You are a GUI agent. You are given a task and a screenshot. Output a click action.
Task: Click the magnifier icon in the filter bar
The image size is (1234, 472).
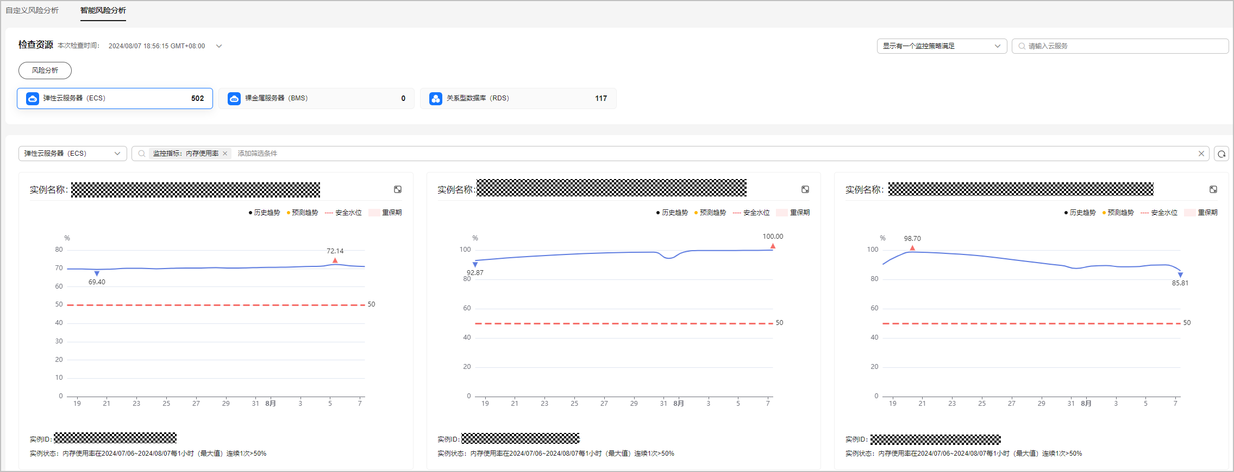[x=141, y=154]
